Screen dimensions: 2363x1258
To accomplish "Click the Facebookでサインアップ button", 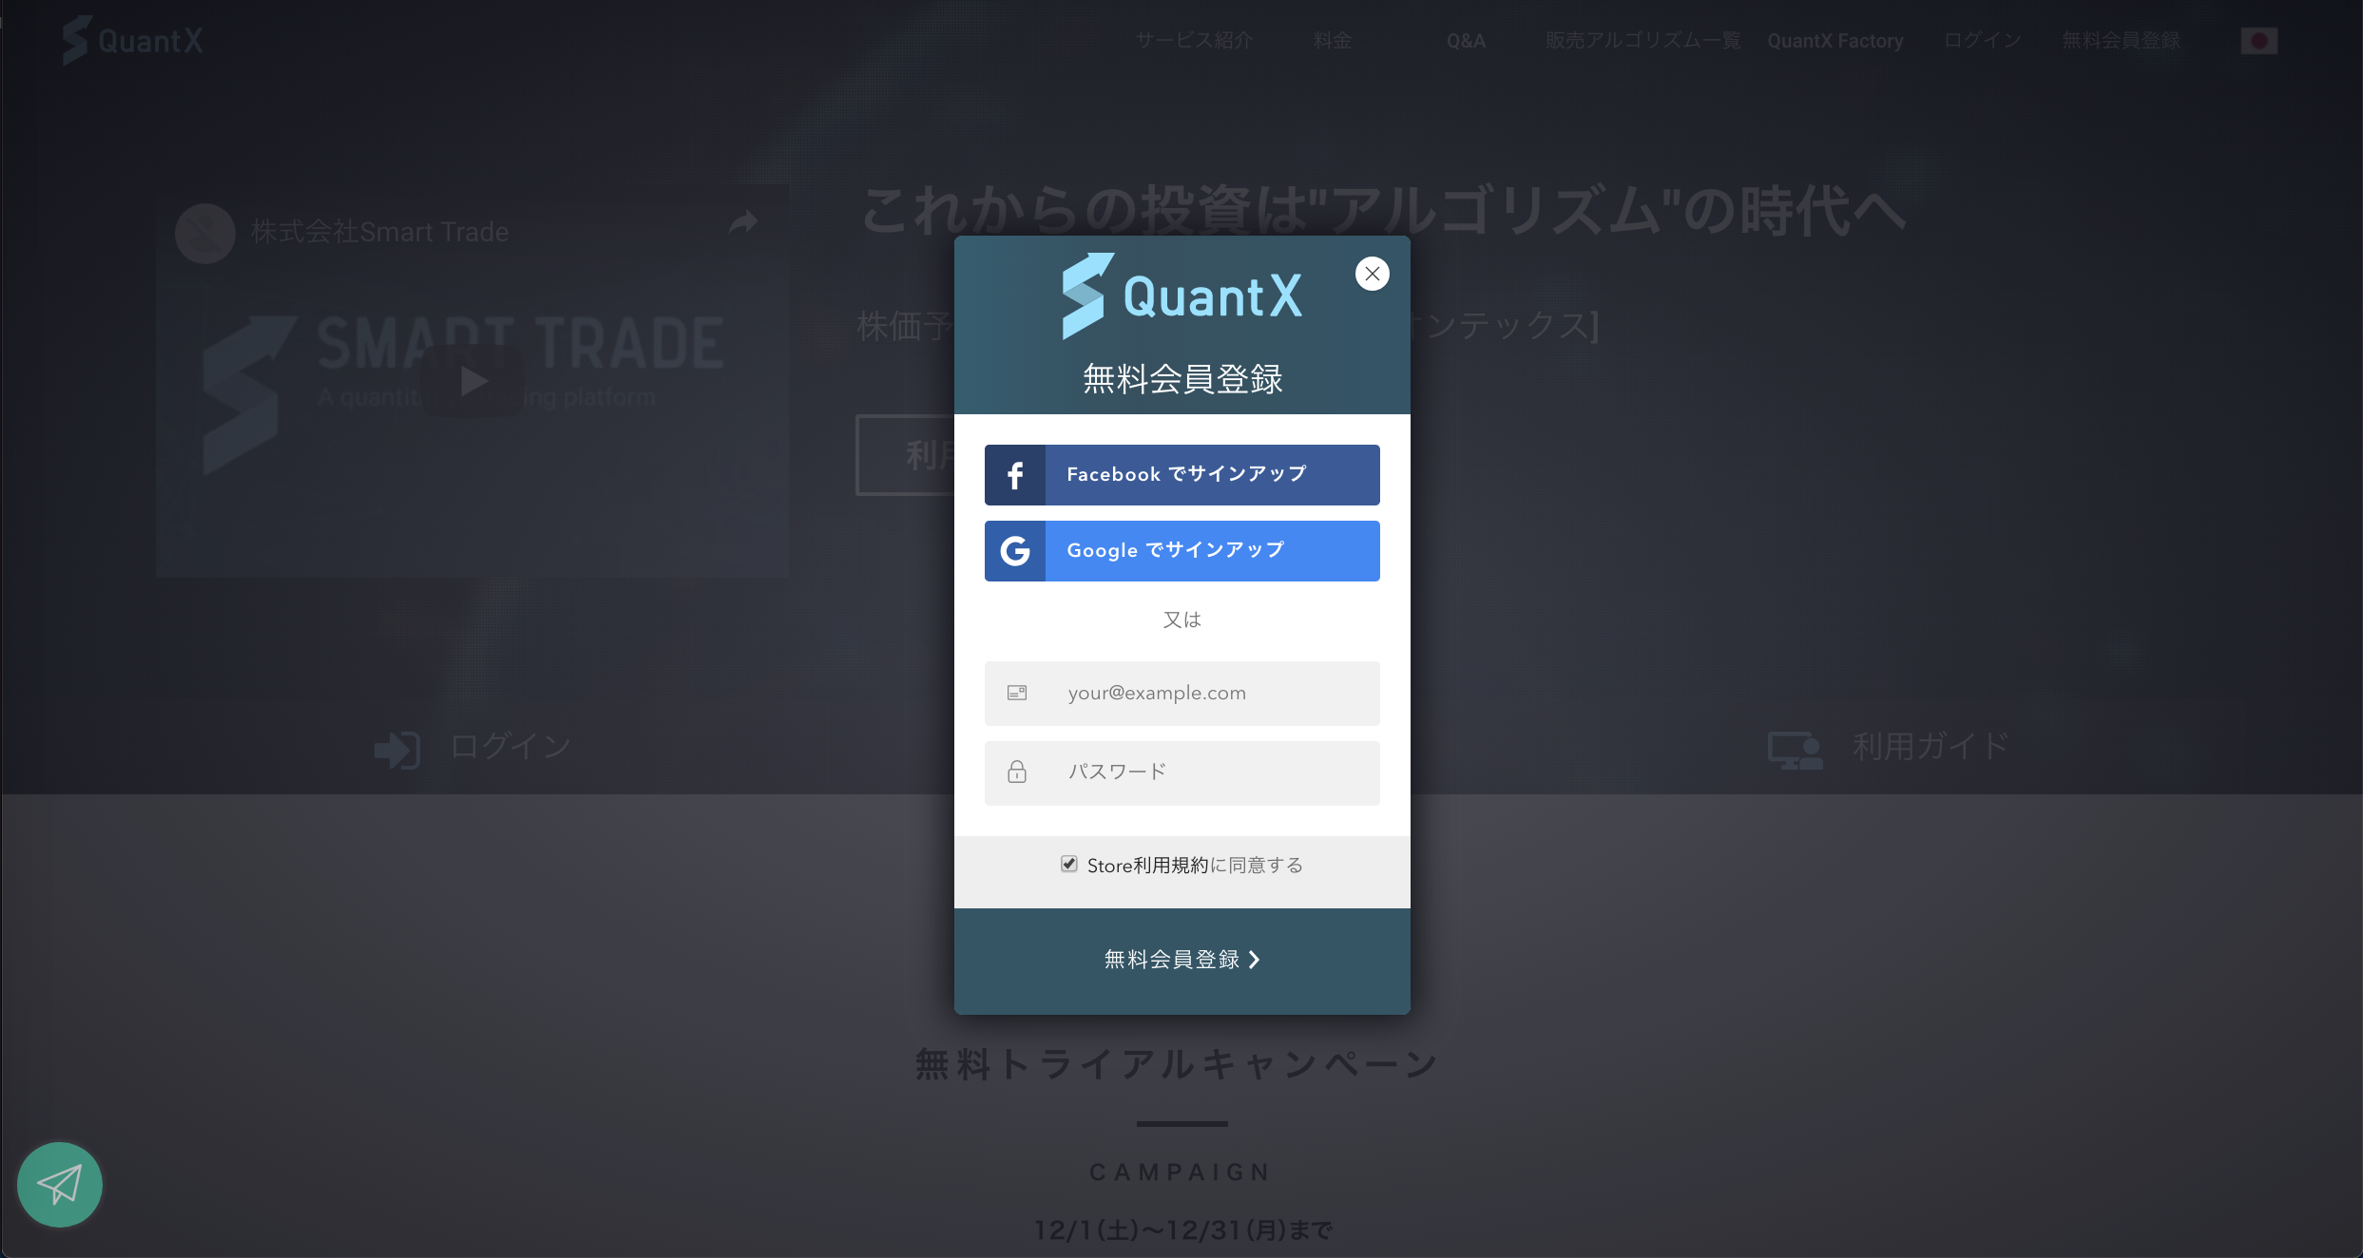I will coord(1181,472).
